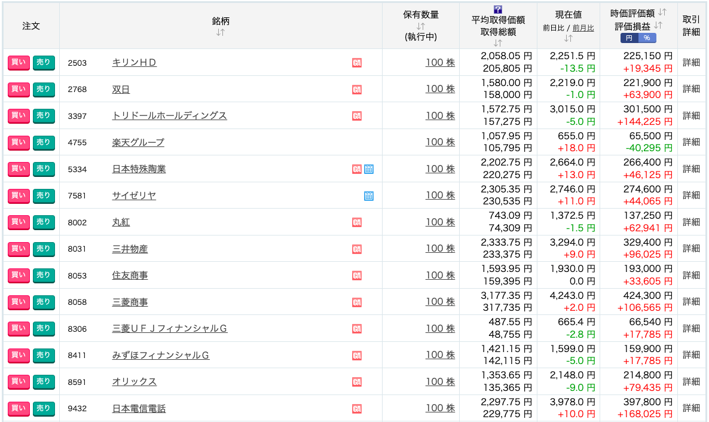Open 詳細 for 日本電信電話 row
Image resolution: width=709 pixels, height=422 pixels.
[691, 408]
